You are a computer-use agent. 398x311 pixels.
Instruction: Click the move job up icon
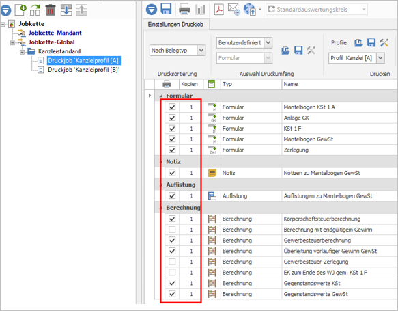pyautogui.click(x=81, y=10)
